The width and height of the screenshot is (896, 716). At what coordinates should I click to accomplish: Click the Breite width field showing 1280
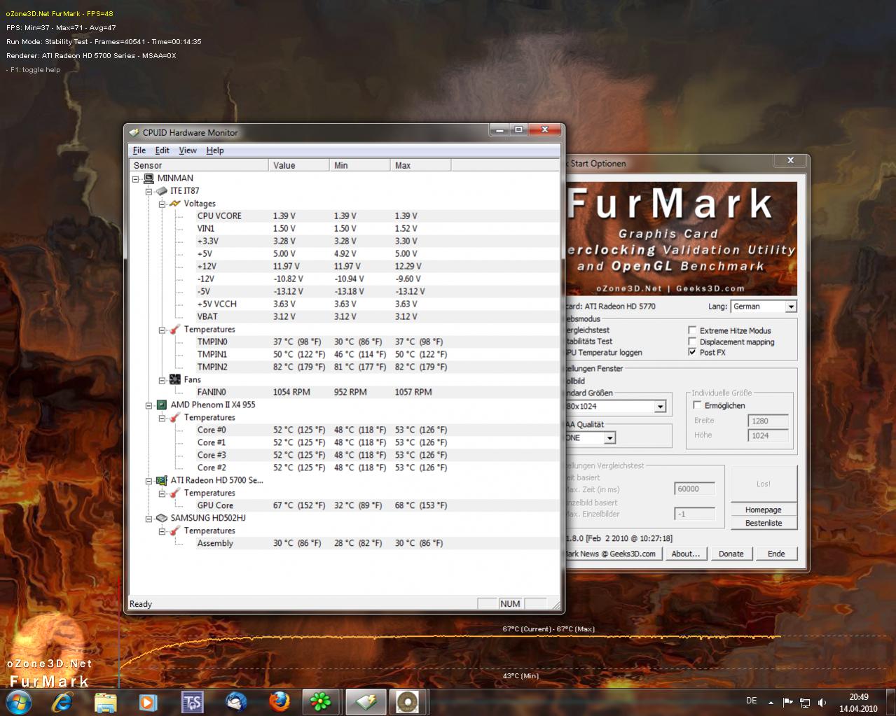pos(769,421)
